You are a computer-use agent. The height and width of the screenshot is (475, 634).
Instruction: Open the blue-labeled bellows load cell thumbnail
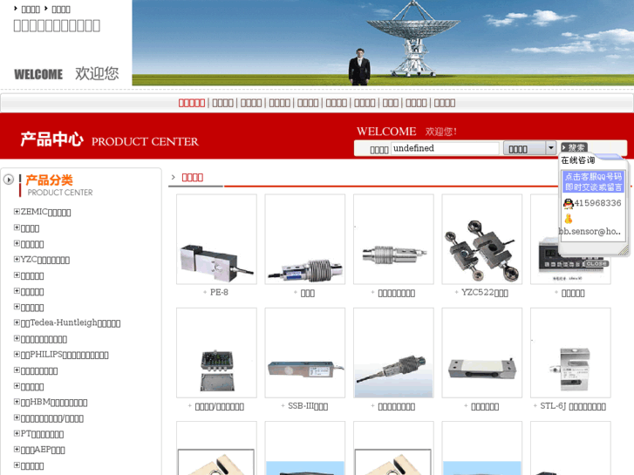tap(305, 239)
